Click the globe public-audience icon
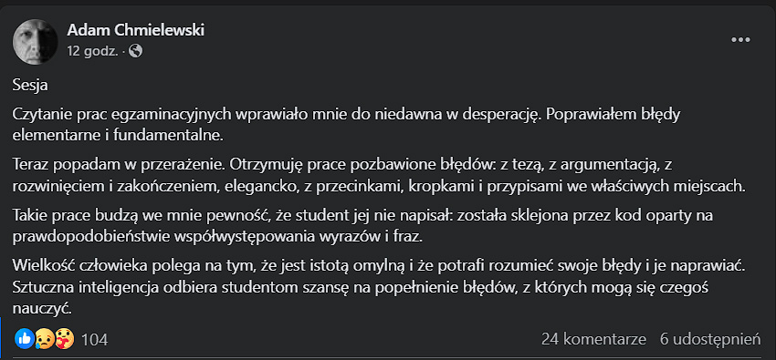This screenshot has height=360, width=776. click(136, 50)
